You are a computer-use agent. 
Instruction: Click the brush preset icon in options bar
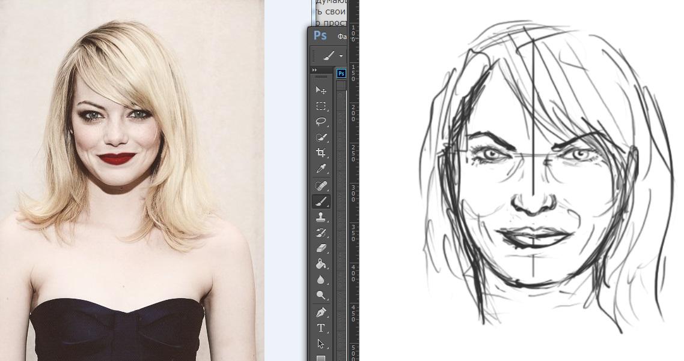pos(329,56)
